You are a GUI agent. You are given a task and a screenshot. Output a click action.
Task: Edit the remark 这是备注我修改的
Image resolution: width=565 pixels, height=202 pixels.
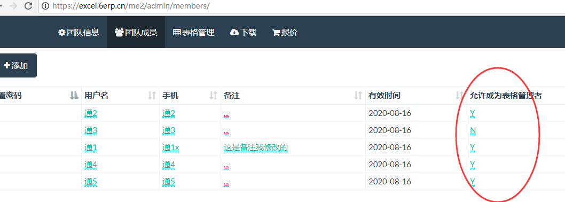coord(255,147)
